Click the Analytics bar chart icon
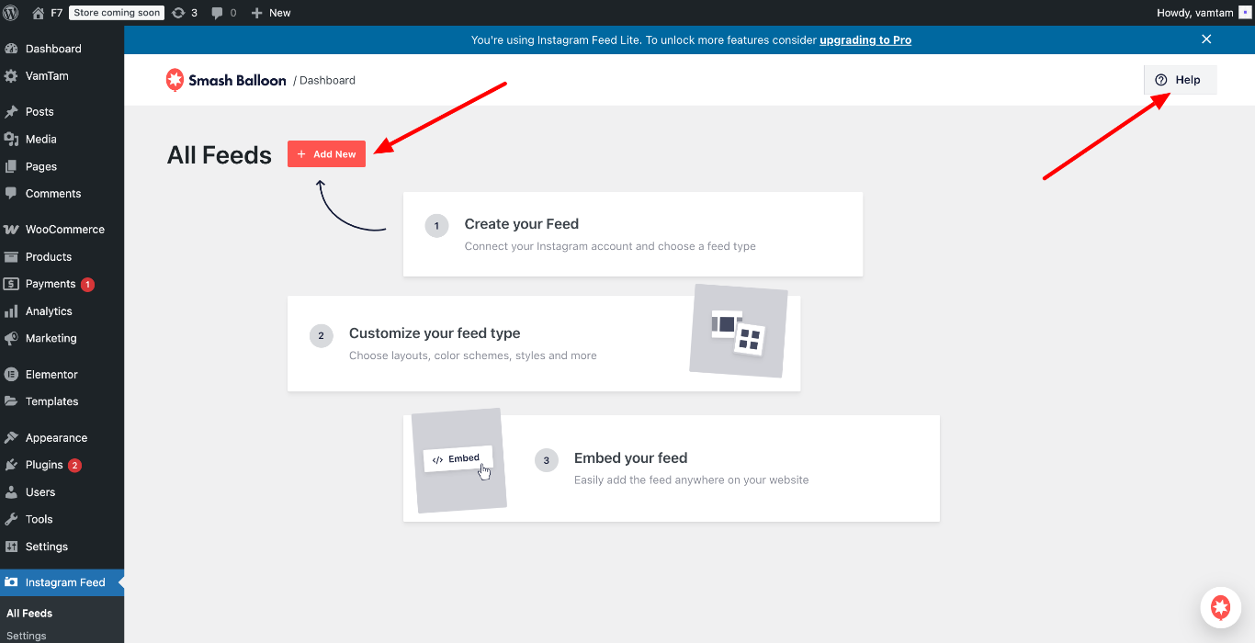Viewport: 1255px width, 643px height. [11, 311]
